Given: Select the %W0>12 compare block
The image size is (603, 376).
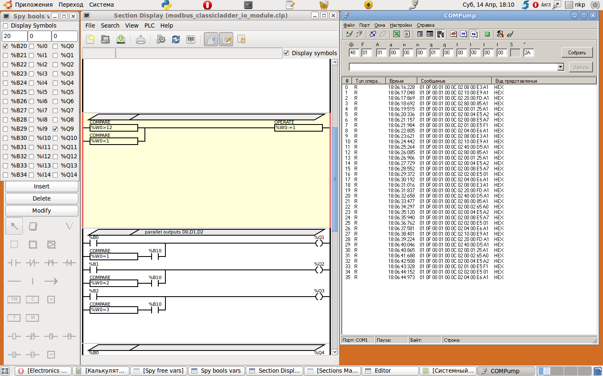Looking at the screenshot, I should (x=114, y=127).
